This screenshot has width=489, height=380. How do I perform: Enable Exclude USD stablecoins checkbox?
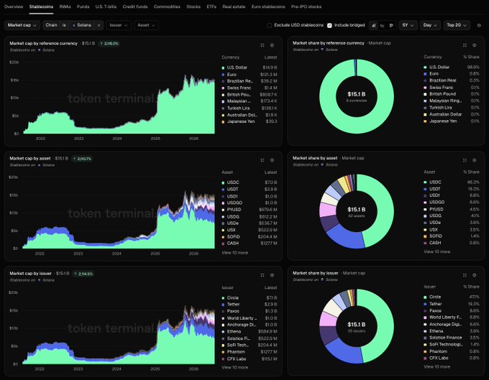coord(270,25)
